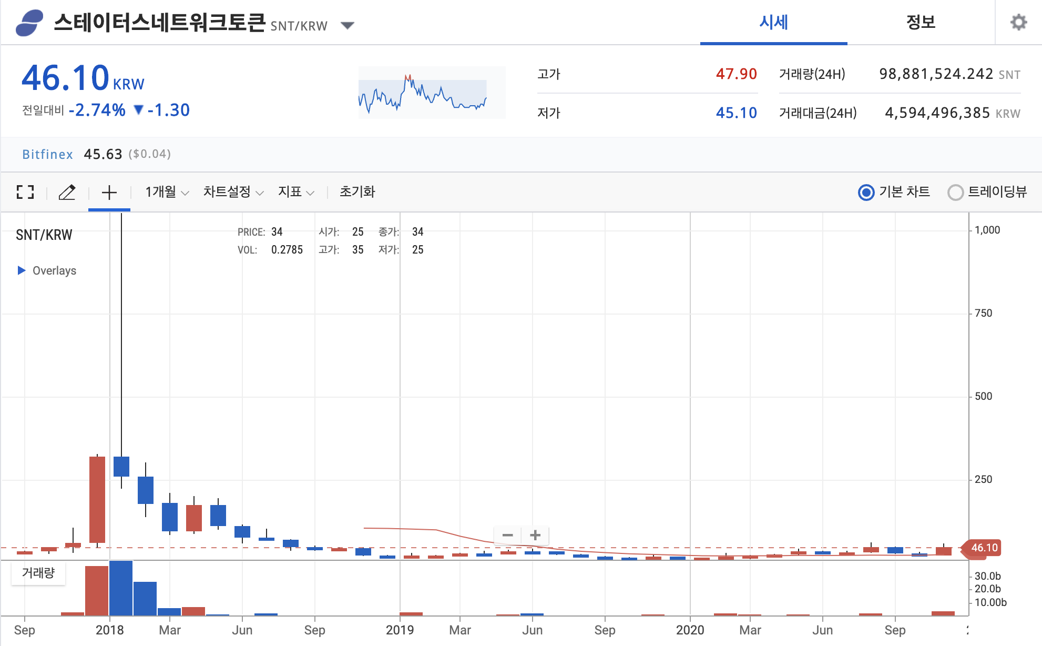This screenshot has width=1042, height=646.
Task: Click the Bitfinex exchange link
Action: tap(47, 154)
